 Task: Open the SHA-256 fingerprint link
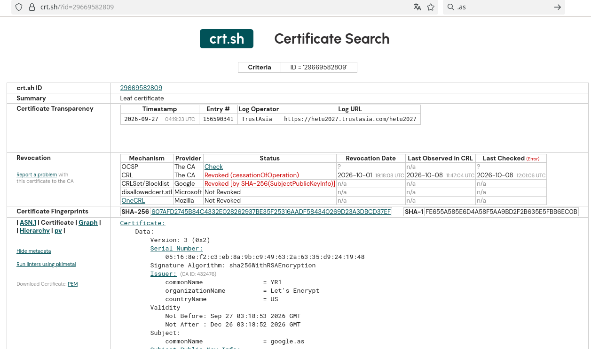(271, 212)
